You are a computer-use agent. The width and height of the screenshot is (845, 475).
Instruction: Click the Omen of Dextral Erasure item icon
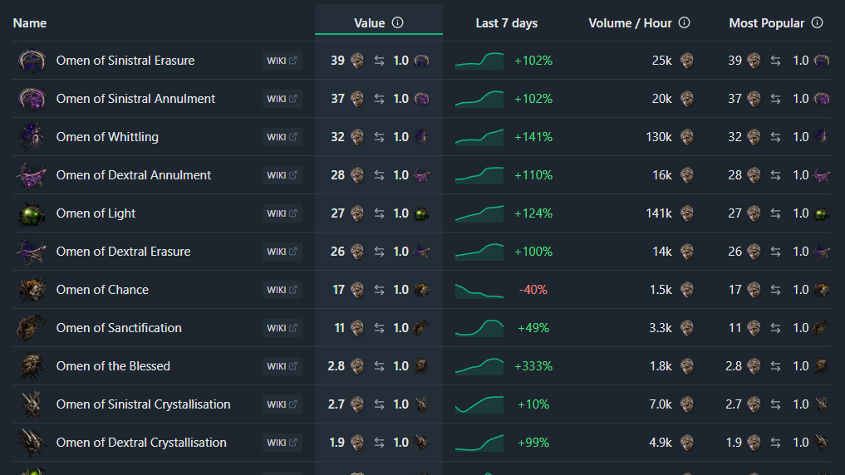[x=32, y=252]
